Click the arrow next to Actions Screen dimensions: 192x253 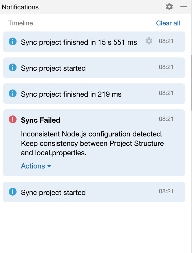pyautogui.click(x=49, y=166)
